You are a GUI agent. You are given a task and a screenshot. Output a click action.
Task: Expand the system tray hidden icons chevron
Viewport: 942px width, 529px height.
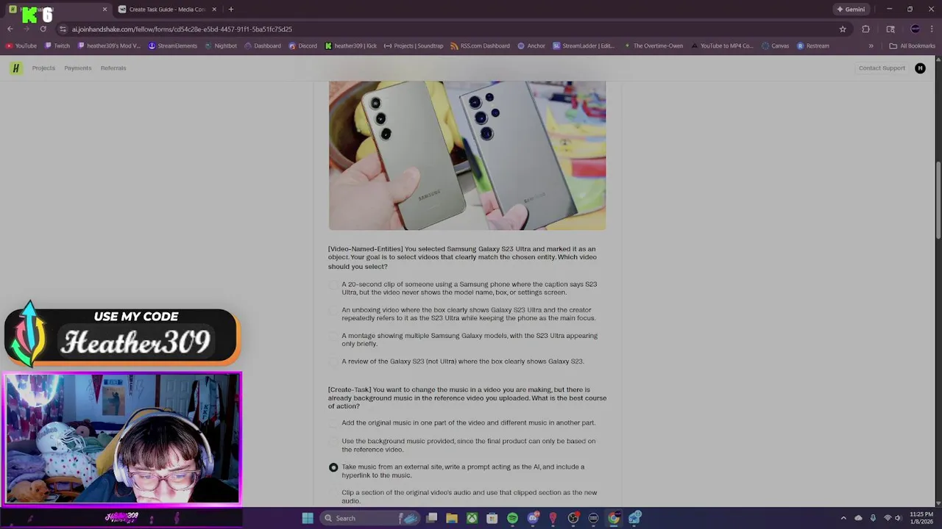pyautogui.click(x=843, y=518)
